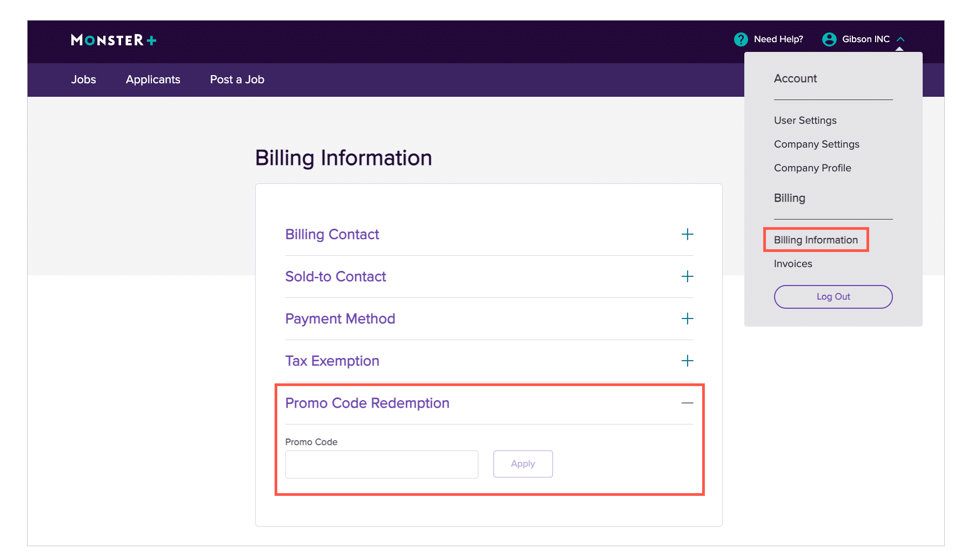
Task: Open the Jobs navigation tab
Action: 83,79
